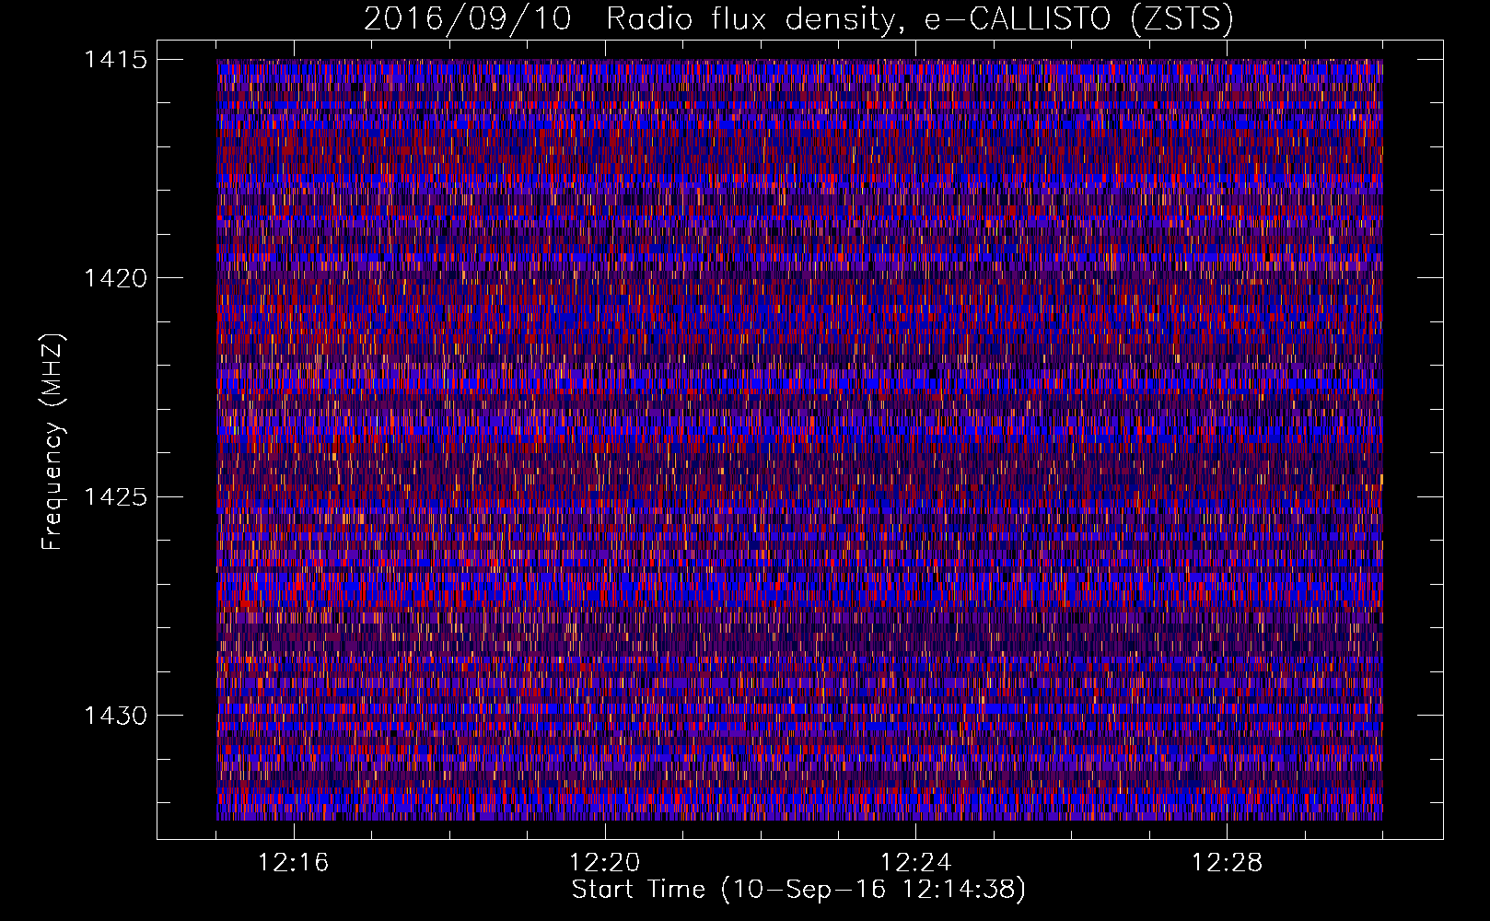Click the "12:16" time axis label
The image size is (1490, 921).
pyautogui.click(x=293, y=863)
